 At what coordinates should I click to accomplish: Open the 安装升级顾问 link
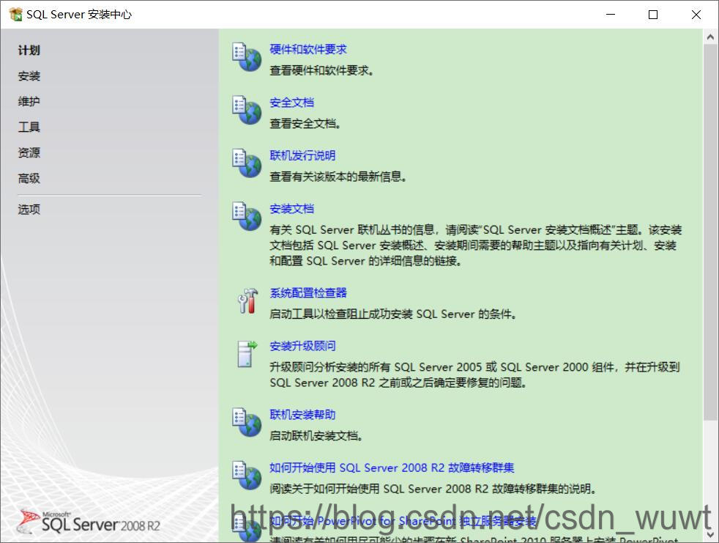302,346
